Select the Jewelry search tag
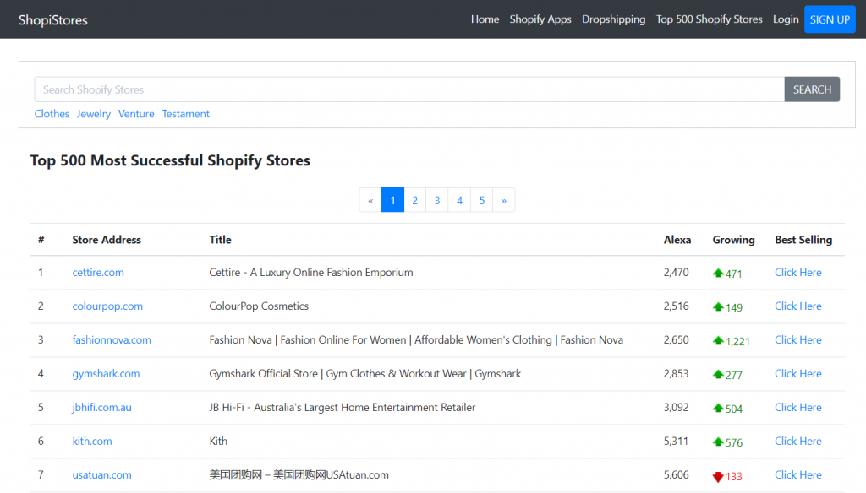This screenshot has height=493, width=866. pos(93,113)
